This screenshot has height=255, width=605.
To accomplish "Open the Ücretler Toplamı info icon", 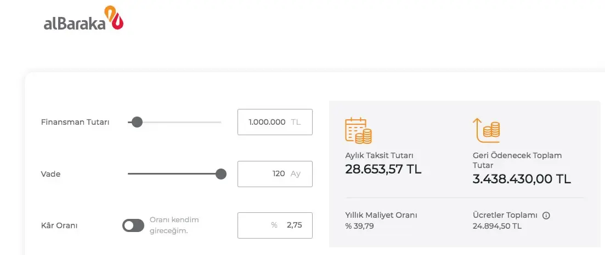I will click(x=546, y=216).
